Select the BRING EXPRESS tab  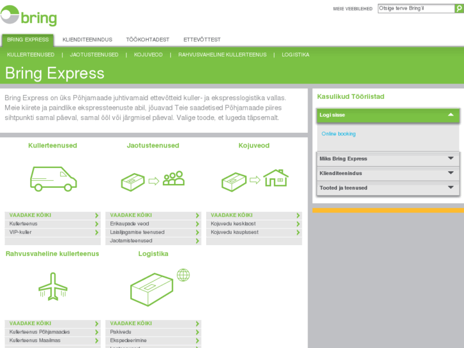click(x=28, y=40)
